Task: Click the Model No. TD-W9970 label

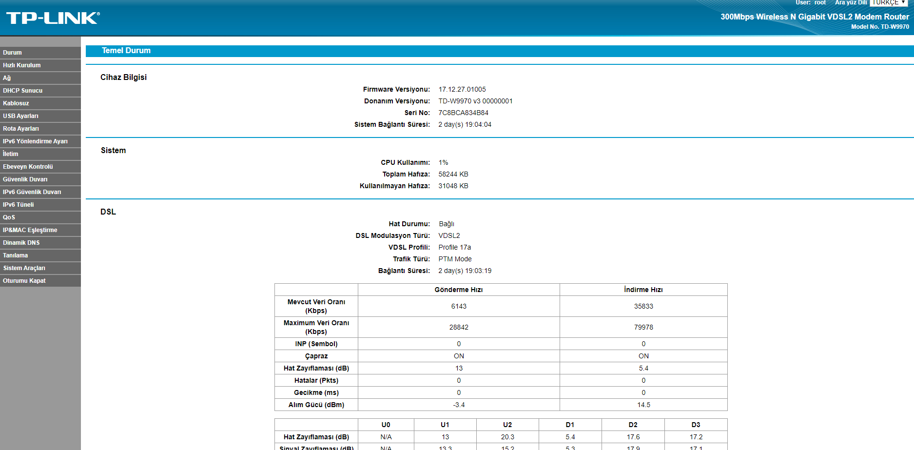Action: (880, 27)
